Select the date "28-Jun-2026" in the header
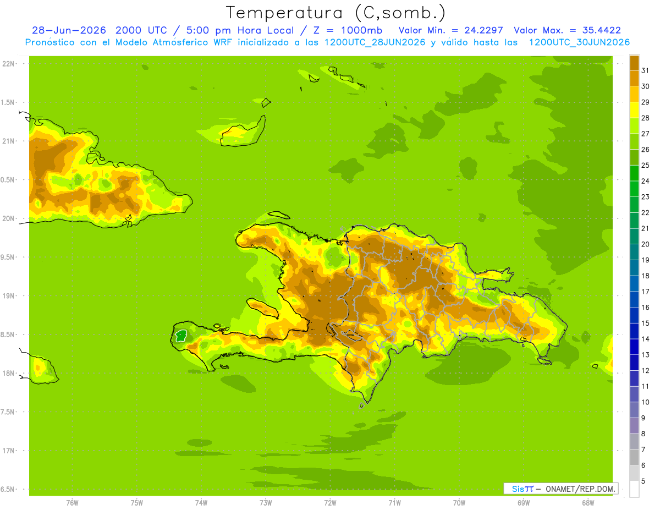The height and width of the screenshot is (510, 660). coord(69,30)
